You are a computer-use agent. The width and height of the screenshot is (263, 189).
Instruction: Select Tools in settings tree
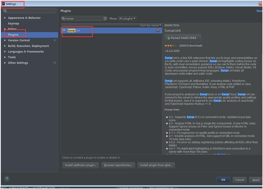click(12, 57)
